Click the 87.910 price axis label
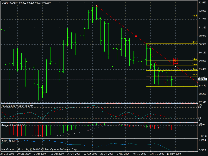 203,102
